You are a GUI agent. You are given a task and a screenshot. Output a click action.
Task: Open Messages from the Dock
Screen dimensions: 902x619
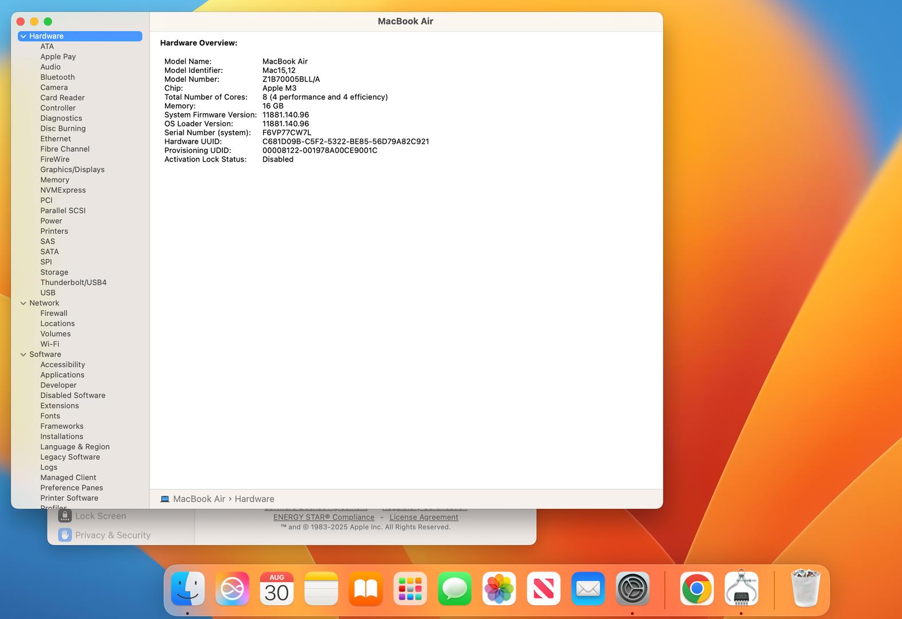(x=454, y=589)
